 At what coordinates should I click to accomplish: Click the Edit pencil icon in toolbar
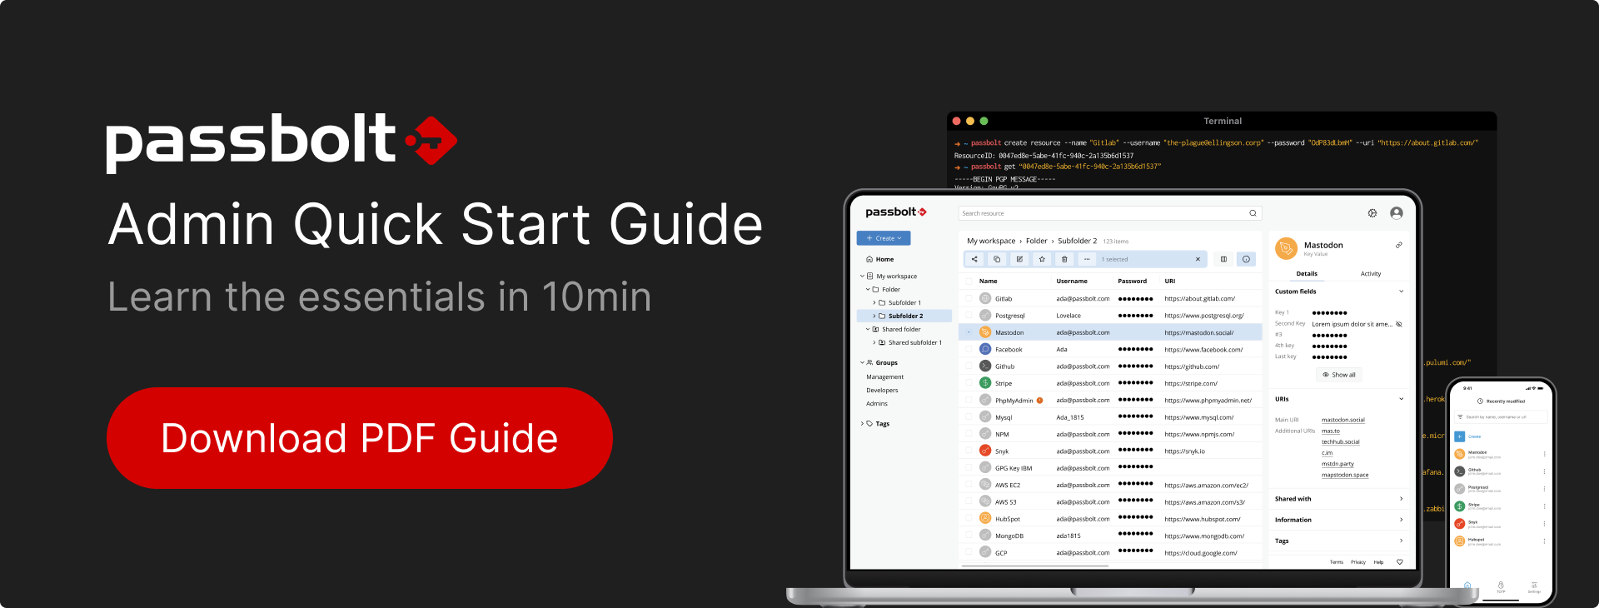coord(1019,259)
